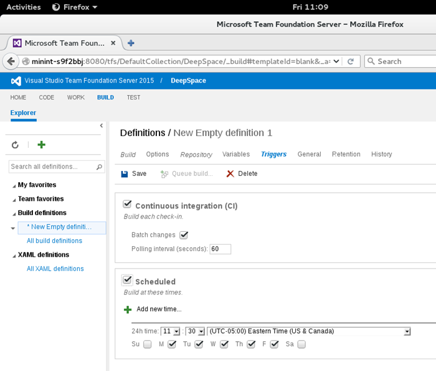Click the Definitions breadcrumb title
The height and width of the screenshot is (371, 436).
click(143, 133)
